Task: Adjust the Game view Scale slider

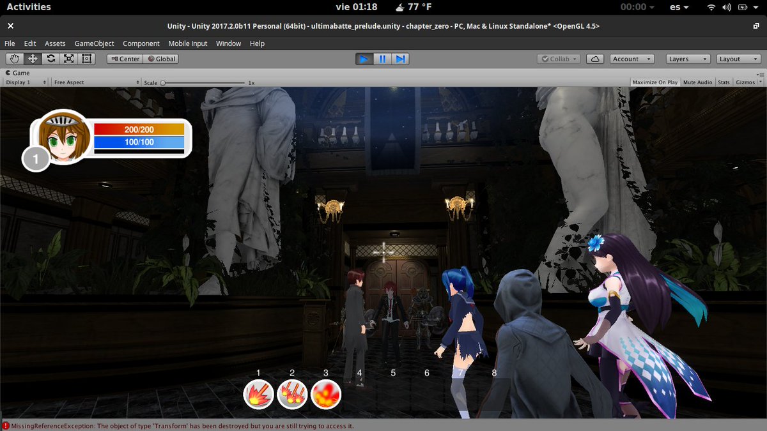Action: pos(203,82)
